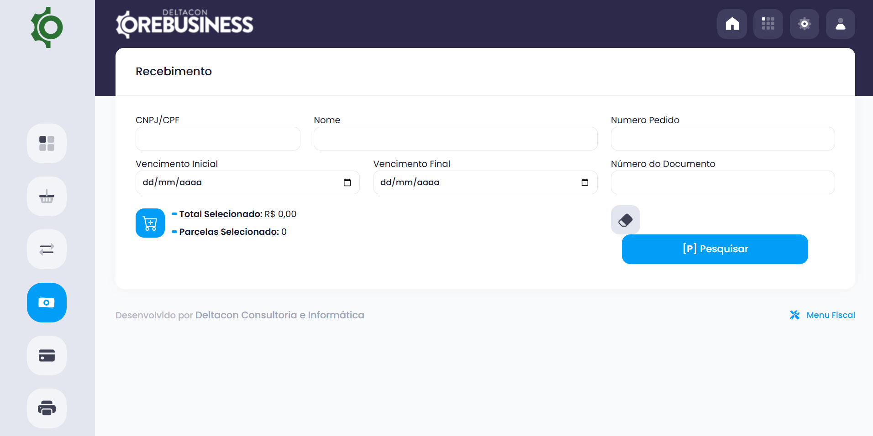The width and height of the screenshot is (873, 436).
Task: Open the printer icon in the sidebar
Action: (x=46, y=408)
